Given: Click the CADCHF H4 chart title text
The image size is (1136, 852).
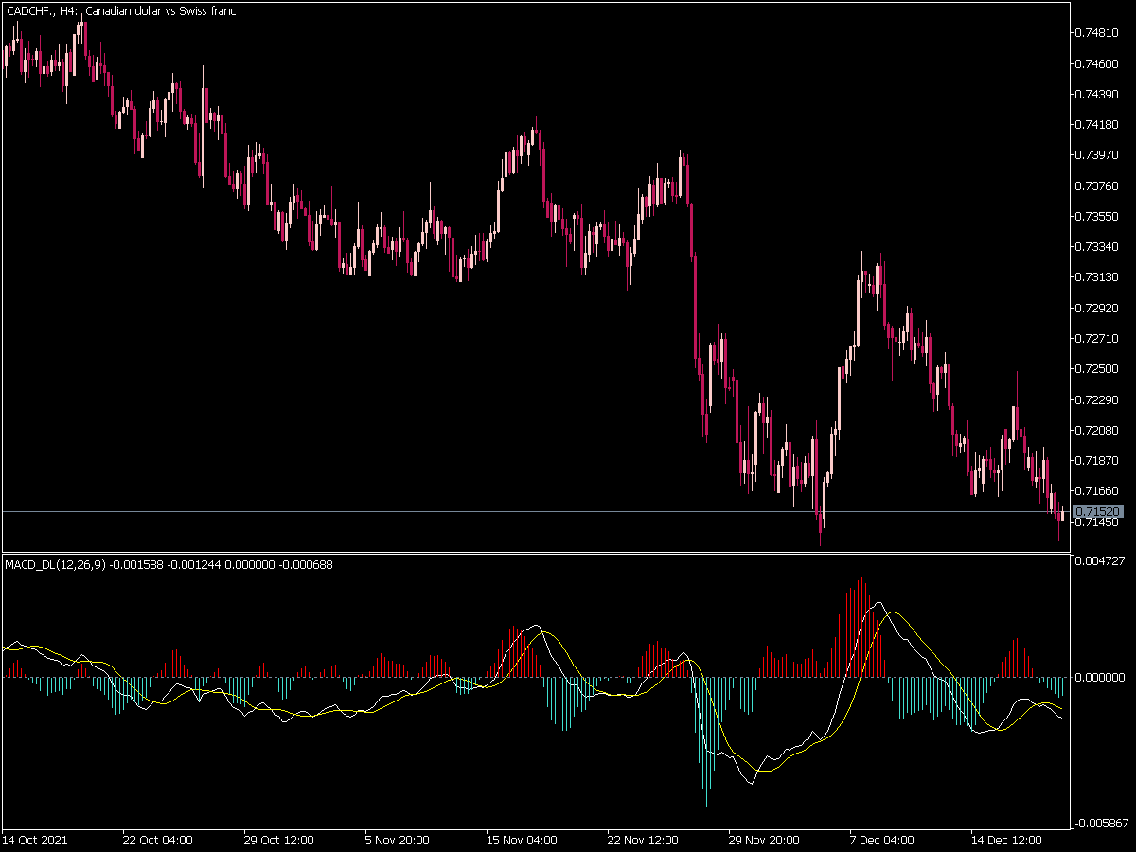Looking at the screenshot, I should tap(121, 11).
